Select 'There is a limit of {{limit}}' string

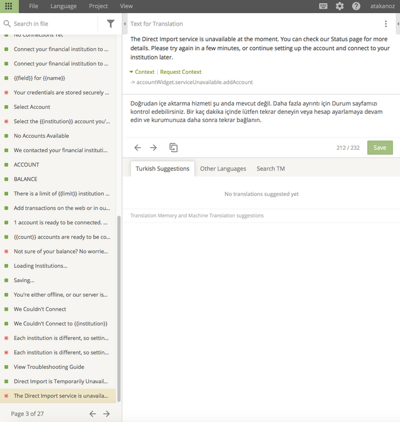[x=58, y=193]
